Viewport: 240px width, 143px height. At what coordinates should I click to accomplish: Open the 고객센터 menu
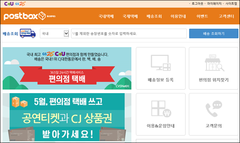tap(226, 16)
